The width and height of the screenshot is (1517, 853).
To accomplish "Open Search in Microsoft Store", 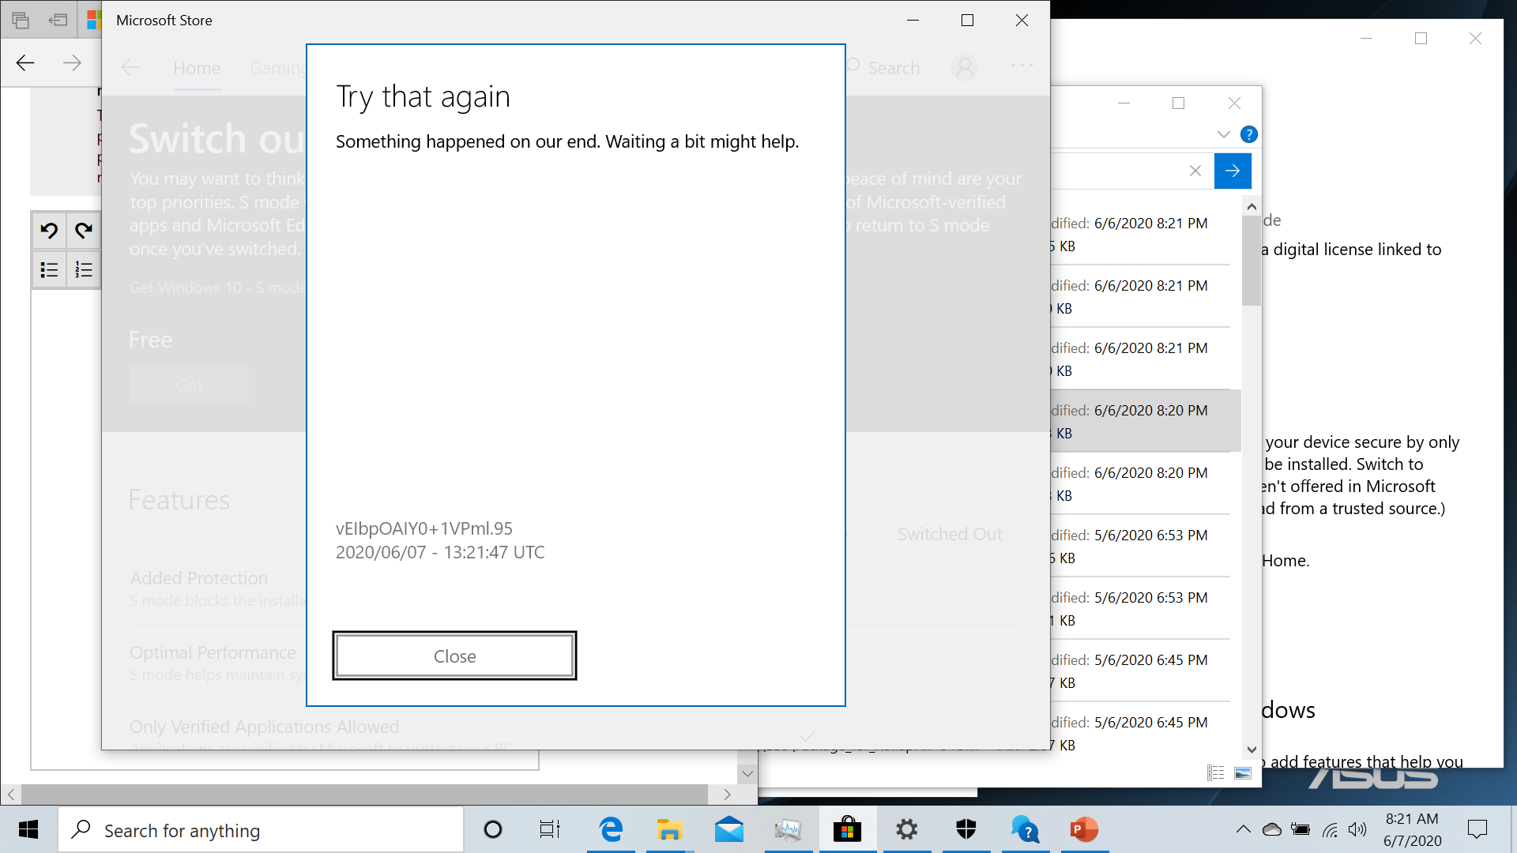I will coord(883,68).
